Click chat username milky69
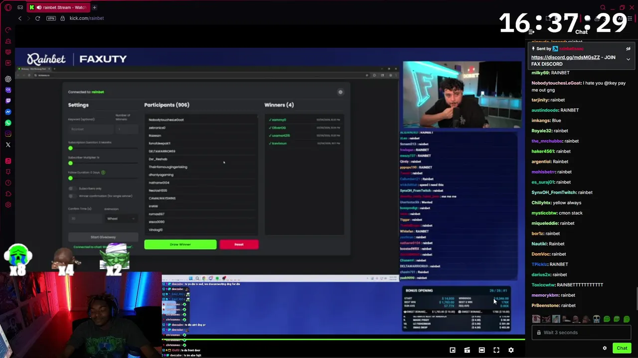Image resolution: width=638 pixels, height=358 pixels. point(540,73)
